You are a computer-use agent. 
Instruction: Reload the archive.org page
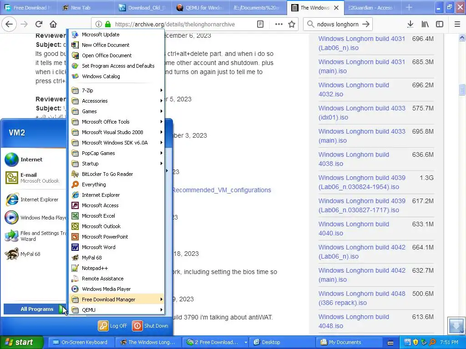(x=39, y=24)
